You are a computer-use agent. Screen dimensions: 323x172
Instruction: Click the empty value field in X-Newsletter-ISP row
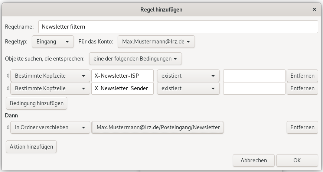(x=254, y=76)
